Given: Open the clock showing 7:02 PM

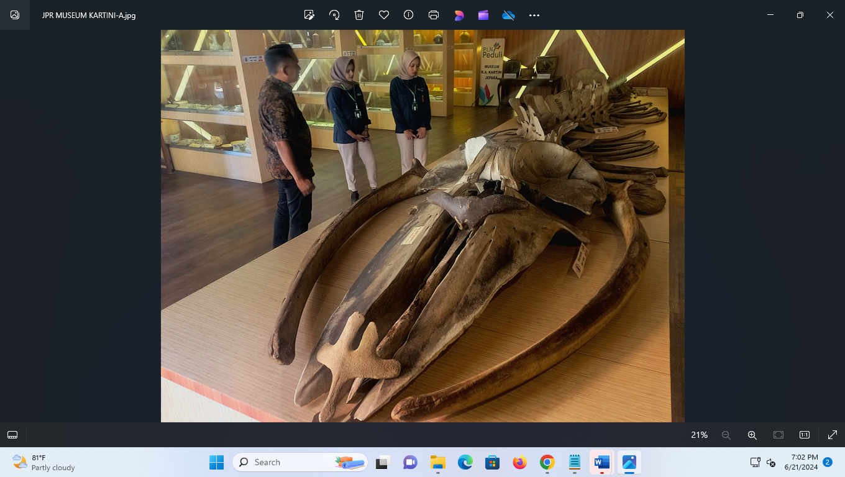Looking at the screenshot, I should tap(801, 462).
